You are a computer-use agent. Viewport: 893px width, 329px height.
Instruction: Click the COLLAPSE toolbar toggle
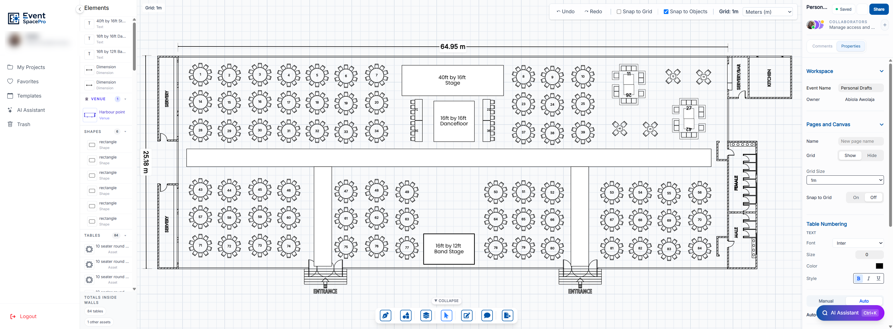446,301
